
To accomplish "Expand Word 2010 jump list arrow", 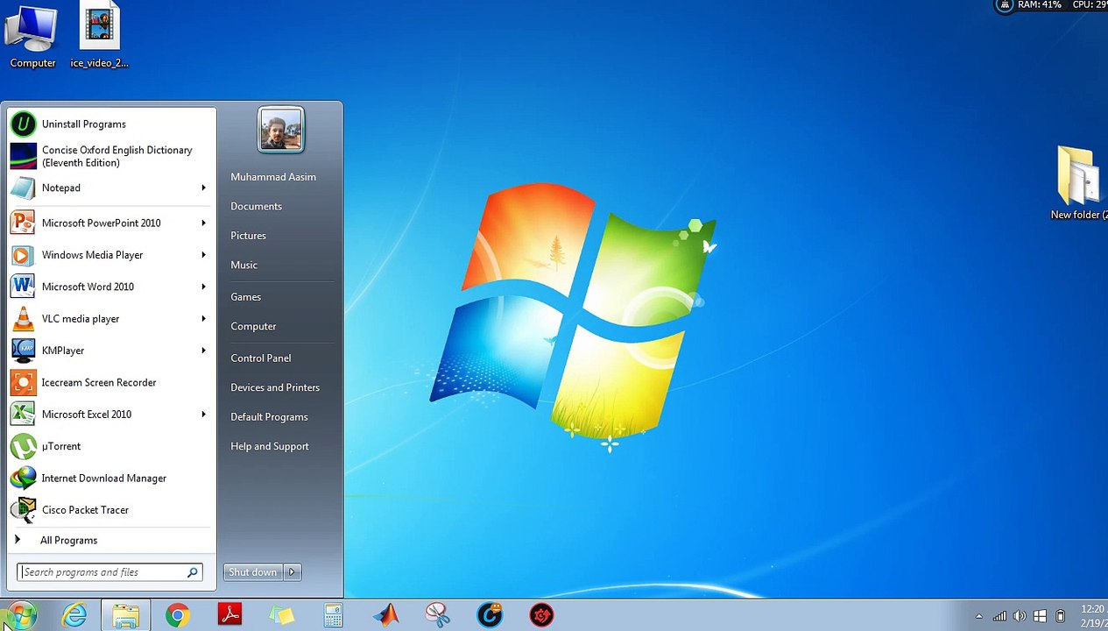I will click(204, 287).
